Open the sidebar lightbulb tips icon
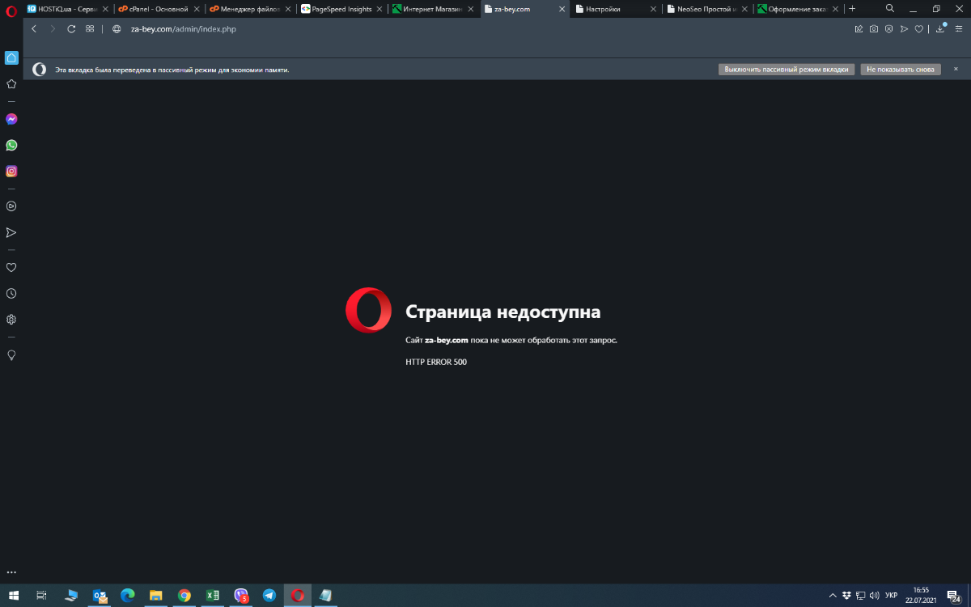 click(11, 354)
